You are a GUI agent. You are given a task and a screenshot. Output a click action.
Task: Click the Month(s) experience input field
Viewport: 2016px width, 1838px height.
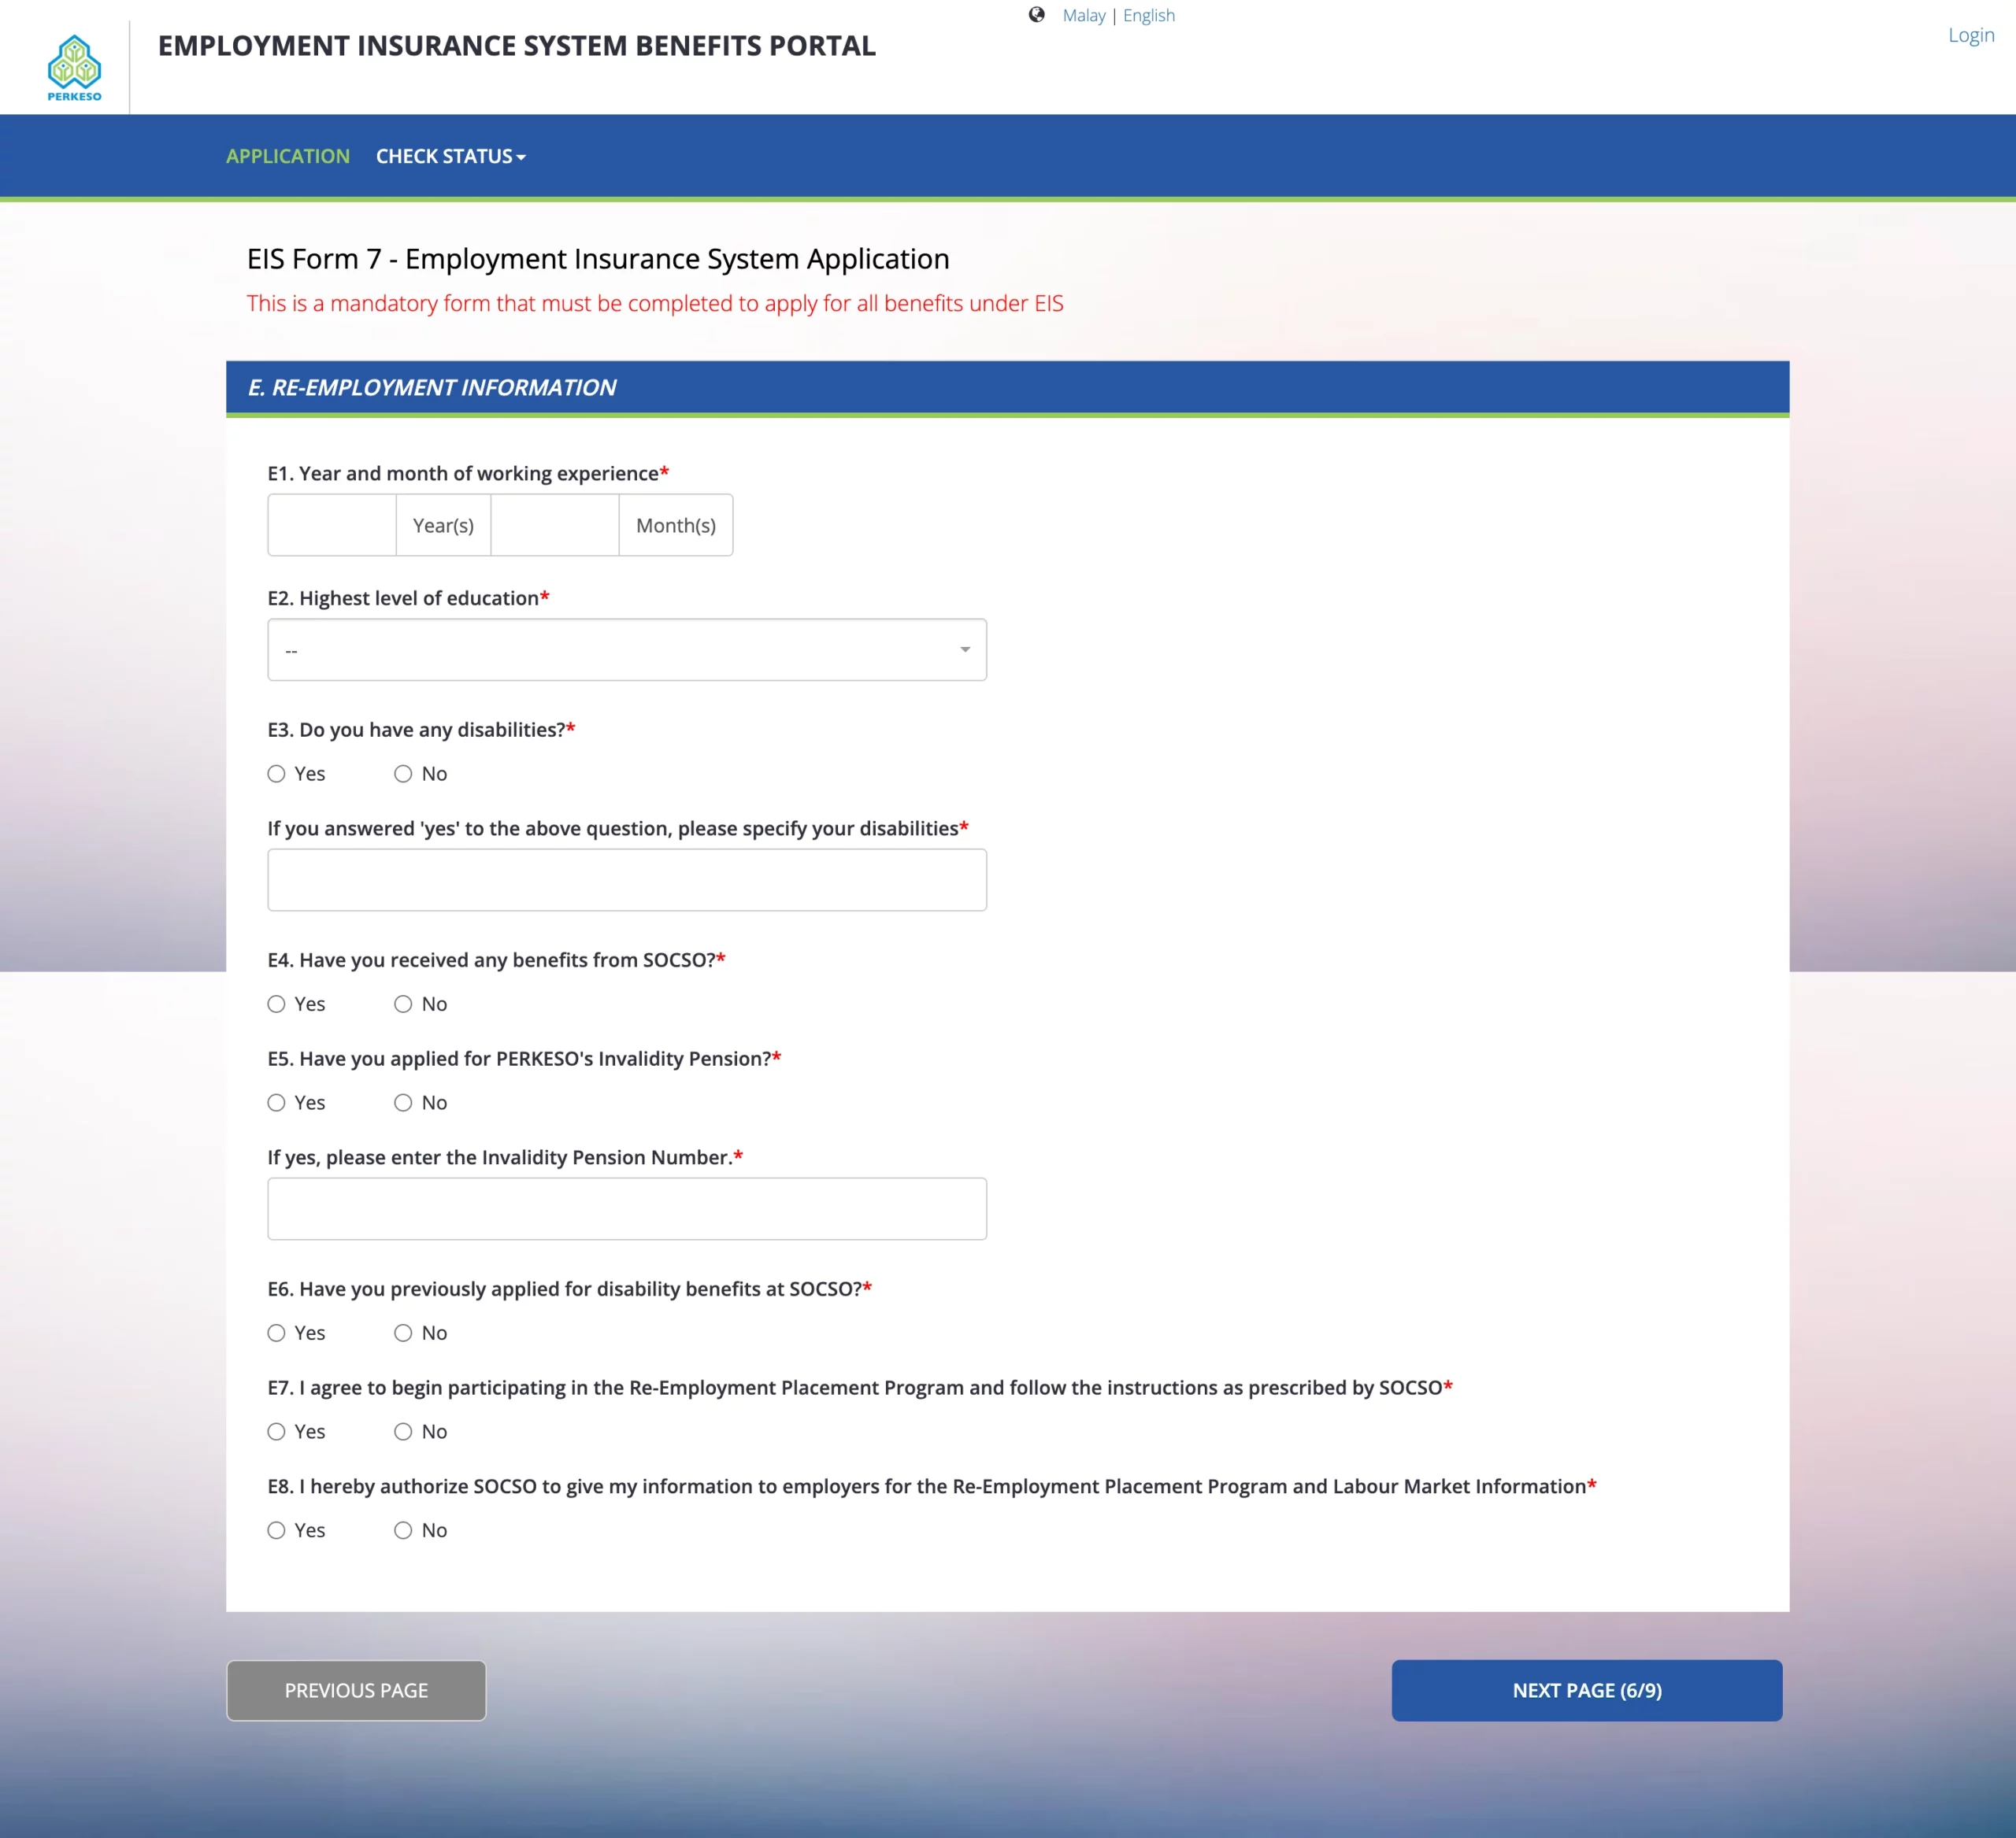(554, 525)
